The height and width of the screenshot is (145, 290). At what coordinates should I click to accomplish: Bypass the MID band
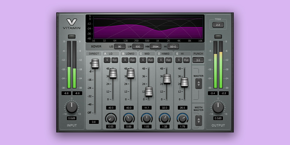click(151, 60)
